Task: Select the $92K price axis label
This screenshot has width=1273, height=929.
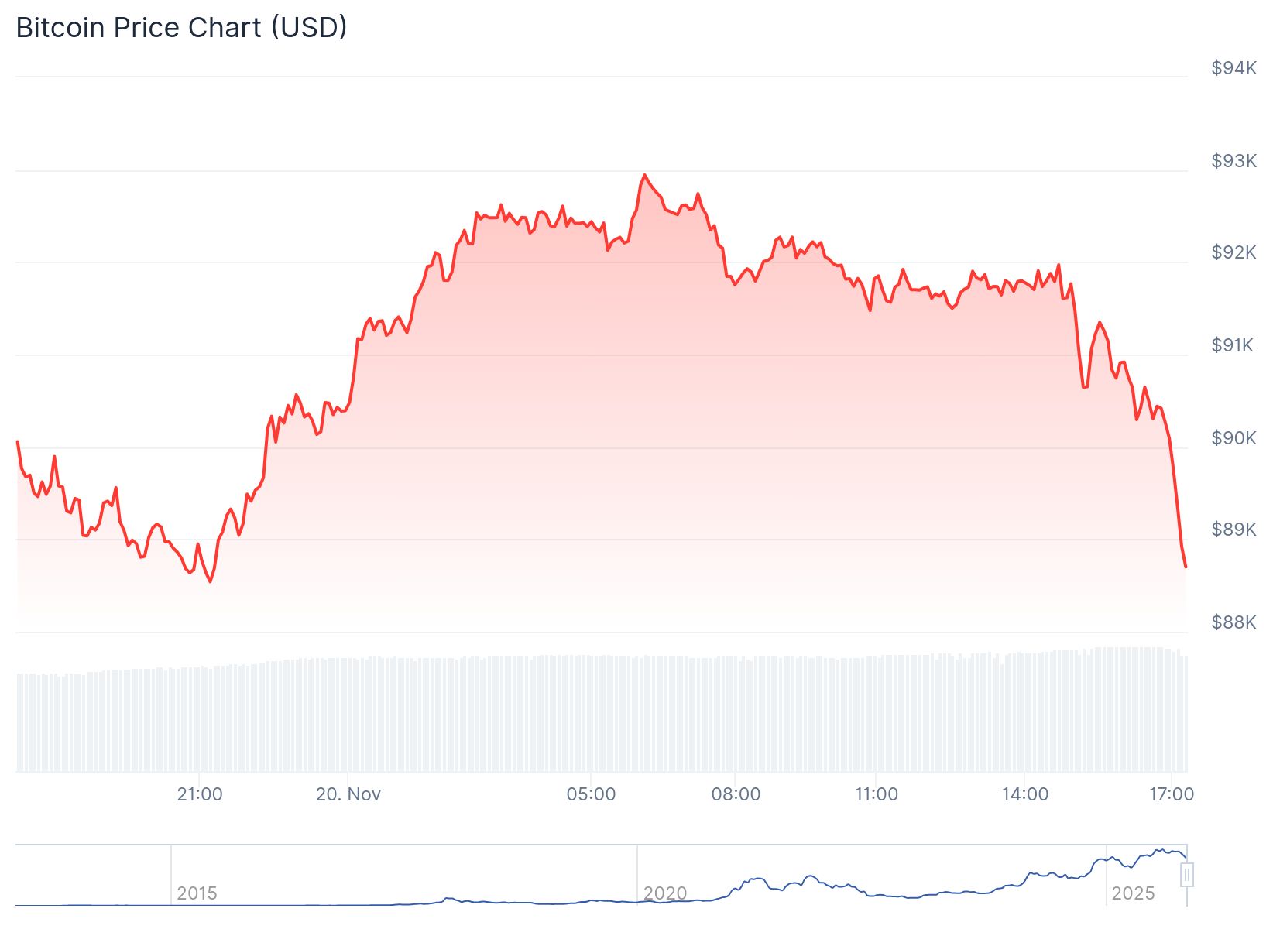Action: 1234,252
